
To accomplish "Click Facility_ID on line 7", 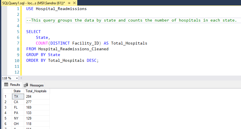I will [x=86, y=43].
